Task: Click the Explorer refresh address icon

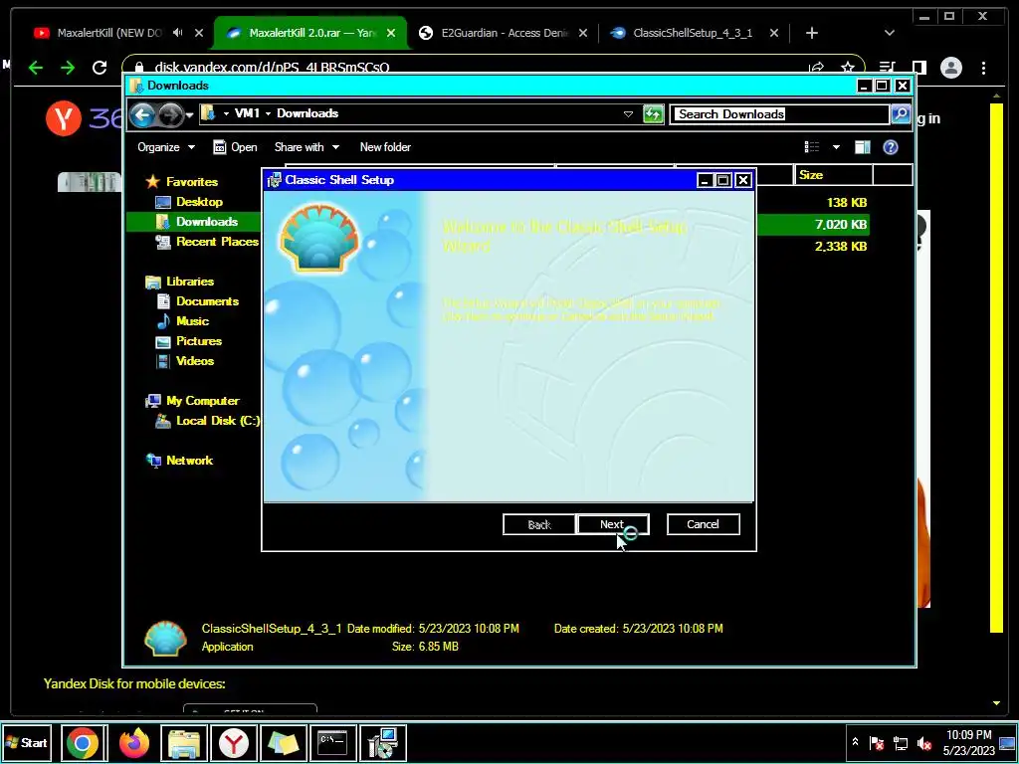Action: tap(653, 114)
